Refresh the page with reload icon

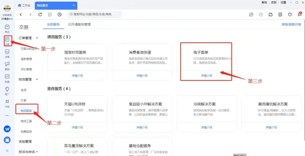[x=40, y=15]
